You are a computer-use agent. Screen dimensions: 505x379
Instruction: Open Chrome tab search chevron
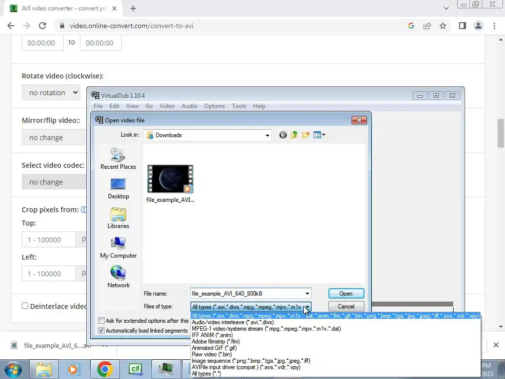pos(446,8)
